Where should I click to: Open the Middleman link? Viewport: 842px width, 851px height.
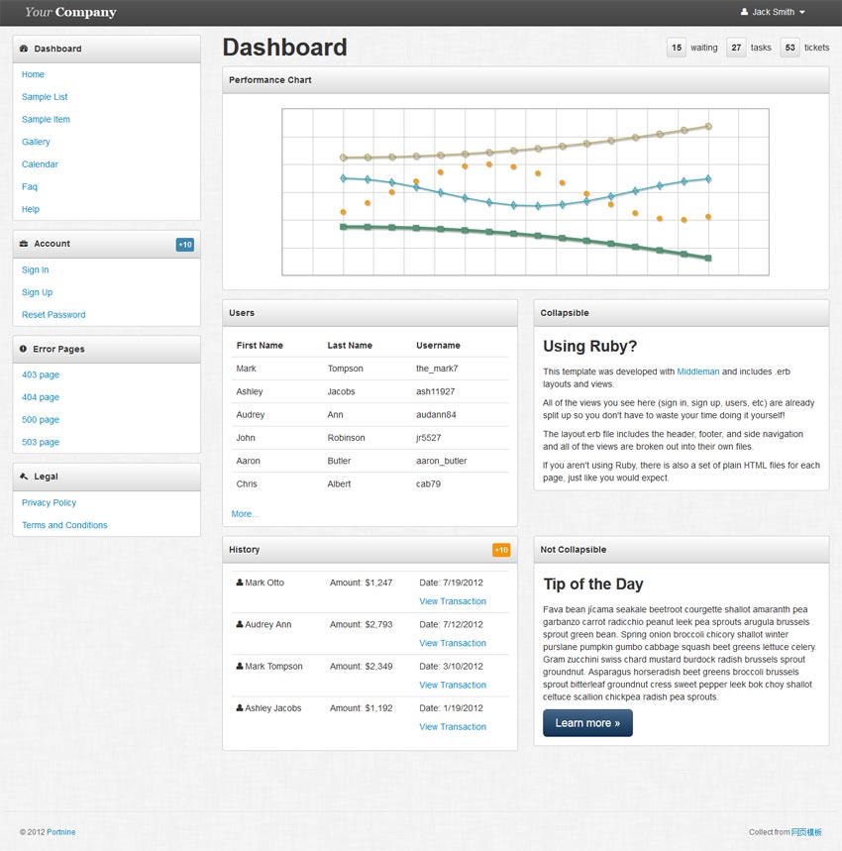point(697,372)
